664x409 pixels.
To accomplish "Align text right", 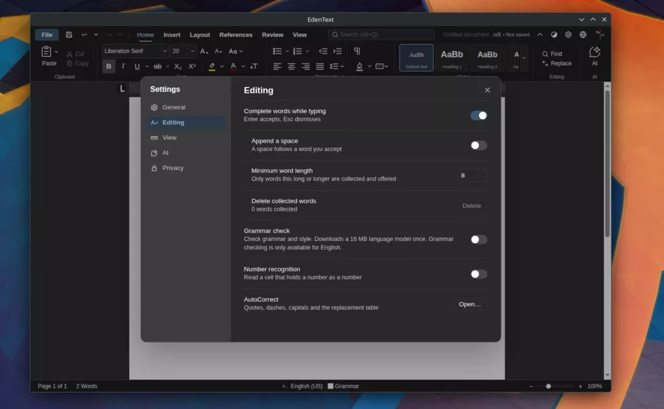I will [305, 66].
